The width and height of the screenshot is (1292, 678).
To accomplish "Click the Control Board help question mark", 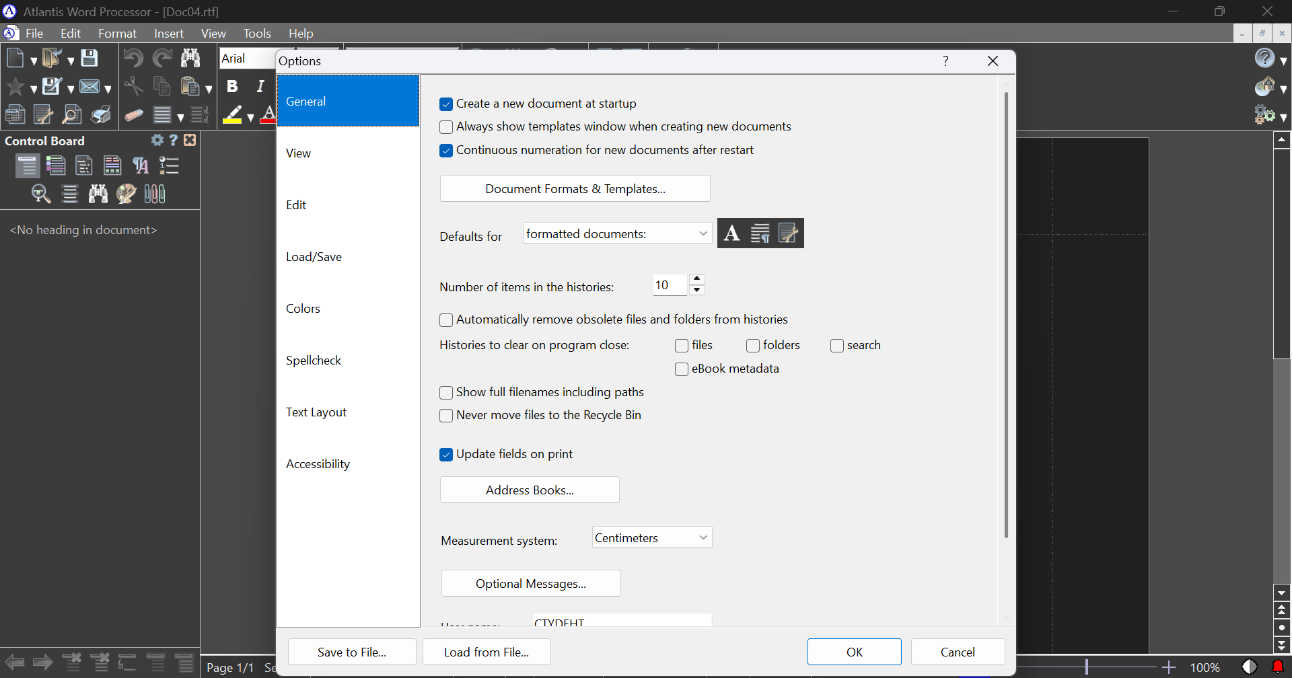I will (x=174, y=140).
